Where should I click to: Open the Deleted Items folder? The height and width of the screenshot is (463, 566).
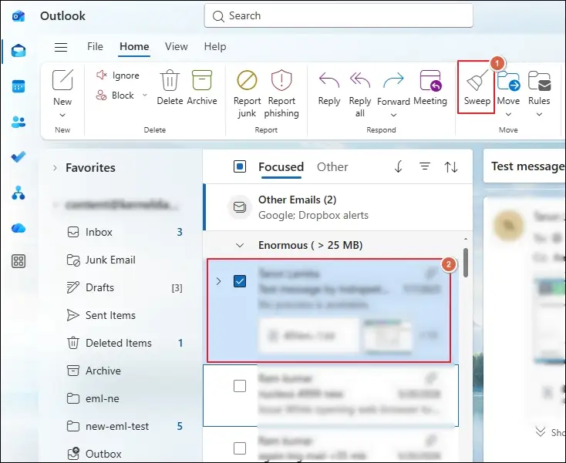pos(124,343)
